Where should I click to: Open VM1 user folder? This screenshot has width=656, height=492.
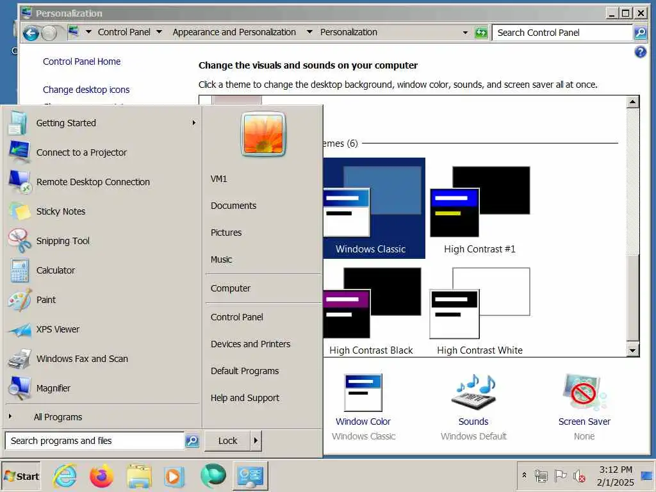(x=263, y=179)
